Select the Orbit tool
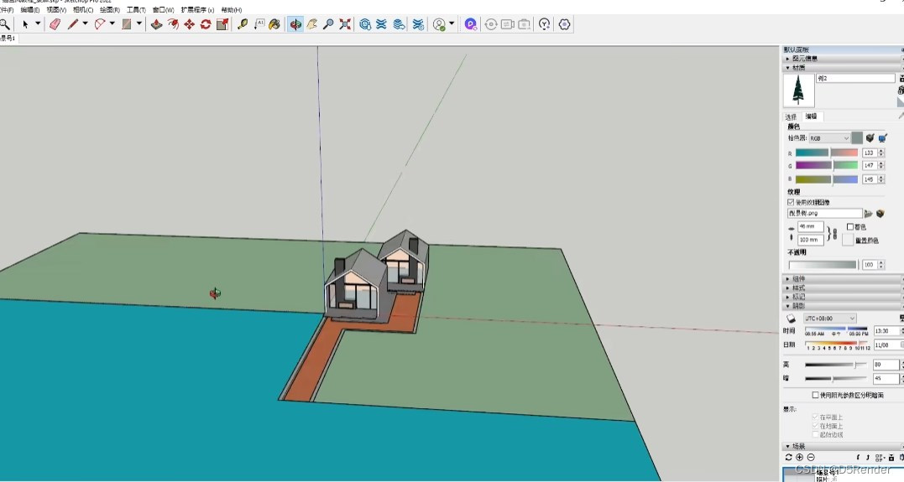The width and height of the screenshot is (904, 482). (295, 24)
